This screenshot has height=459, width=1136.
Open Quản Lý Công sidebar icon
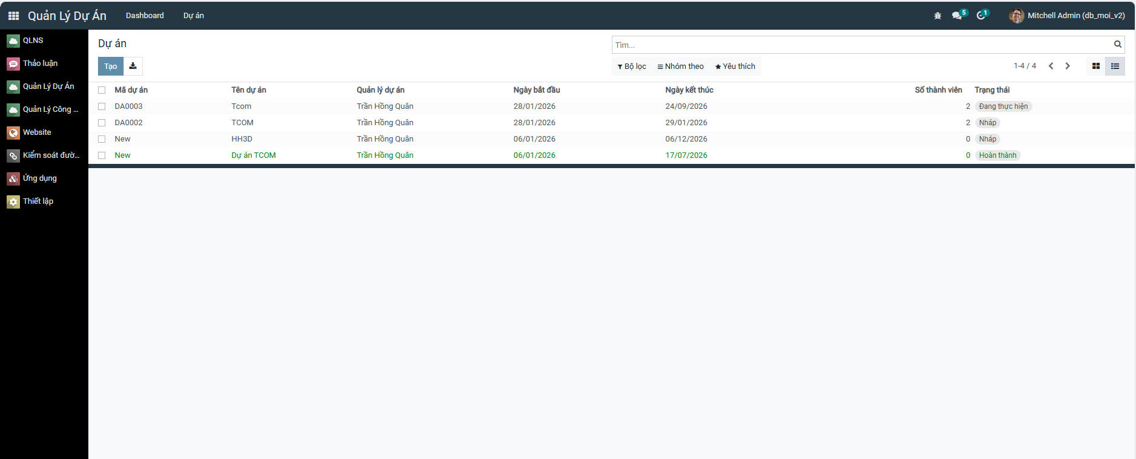click(x=13, y=110)
